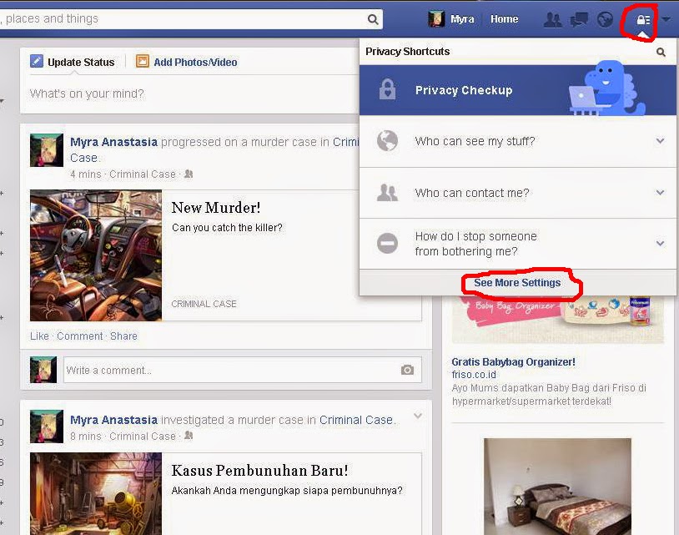Click audience icon on the 8 mins post
679x535 pixels.
coord(188,435)
